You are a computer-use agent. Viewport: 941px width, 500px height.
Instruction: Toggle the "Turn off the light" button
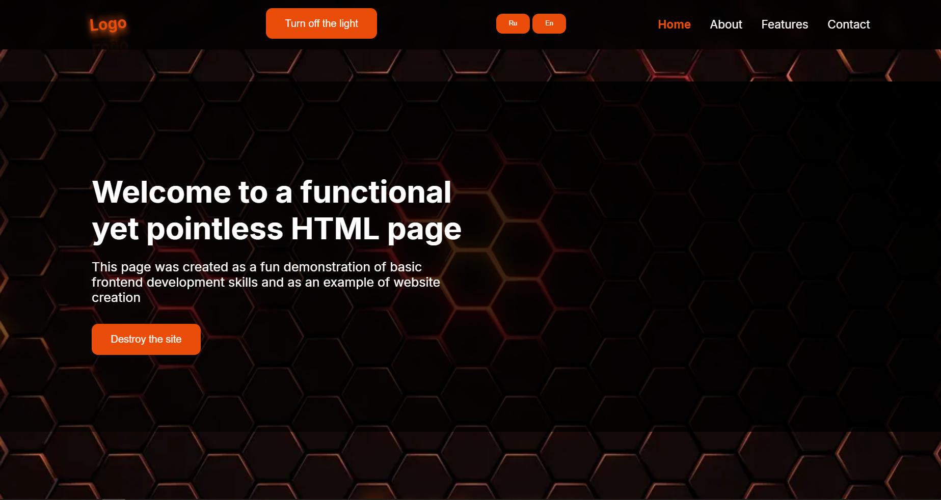(321, 23)
